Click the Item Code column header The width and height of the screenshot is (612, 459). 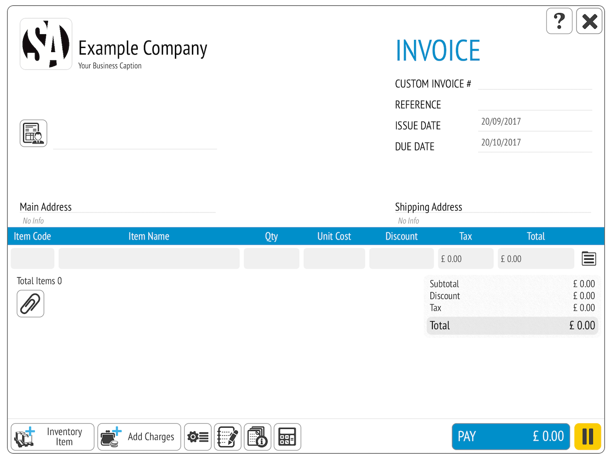coord(32,236)
